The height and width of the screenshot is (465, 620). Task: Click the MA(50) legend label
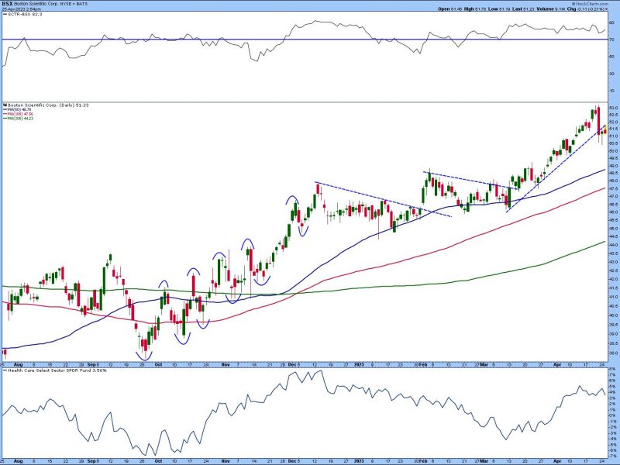point(19,109)
